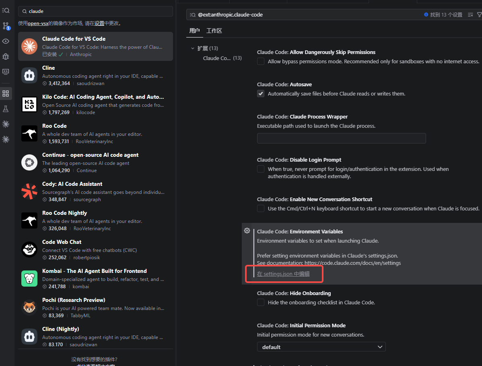
Task: Click 在 settings.json 中编辑 link
Action: [x=283, y=274]
